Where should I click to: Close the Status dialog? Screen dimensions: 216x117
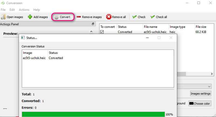tap(171, 38)
